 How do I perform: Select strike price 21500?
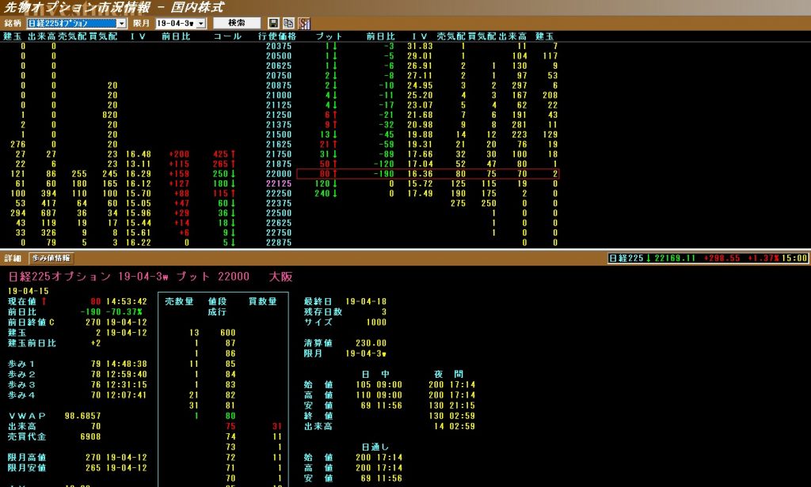tap(279, 134)
